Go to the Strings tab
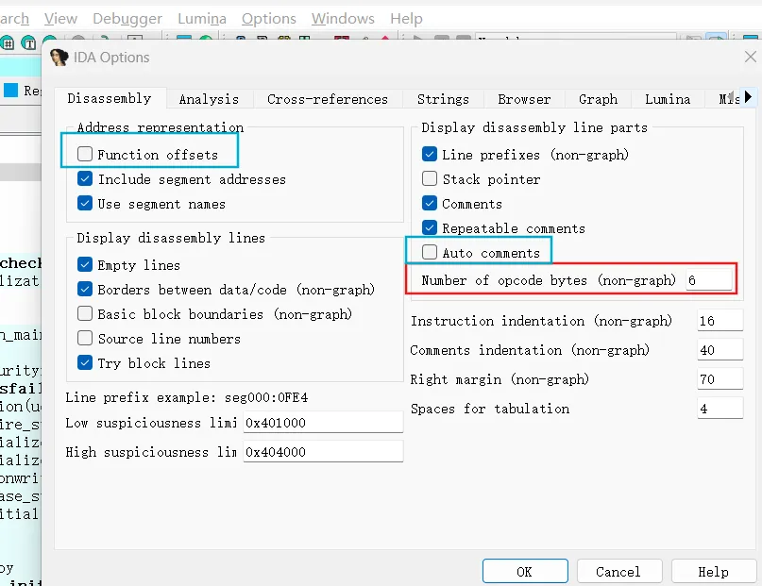Viewport: 762px width, 586px height. [x=443, y=99]
